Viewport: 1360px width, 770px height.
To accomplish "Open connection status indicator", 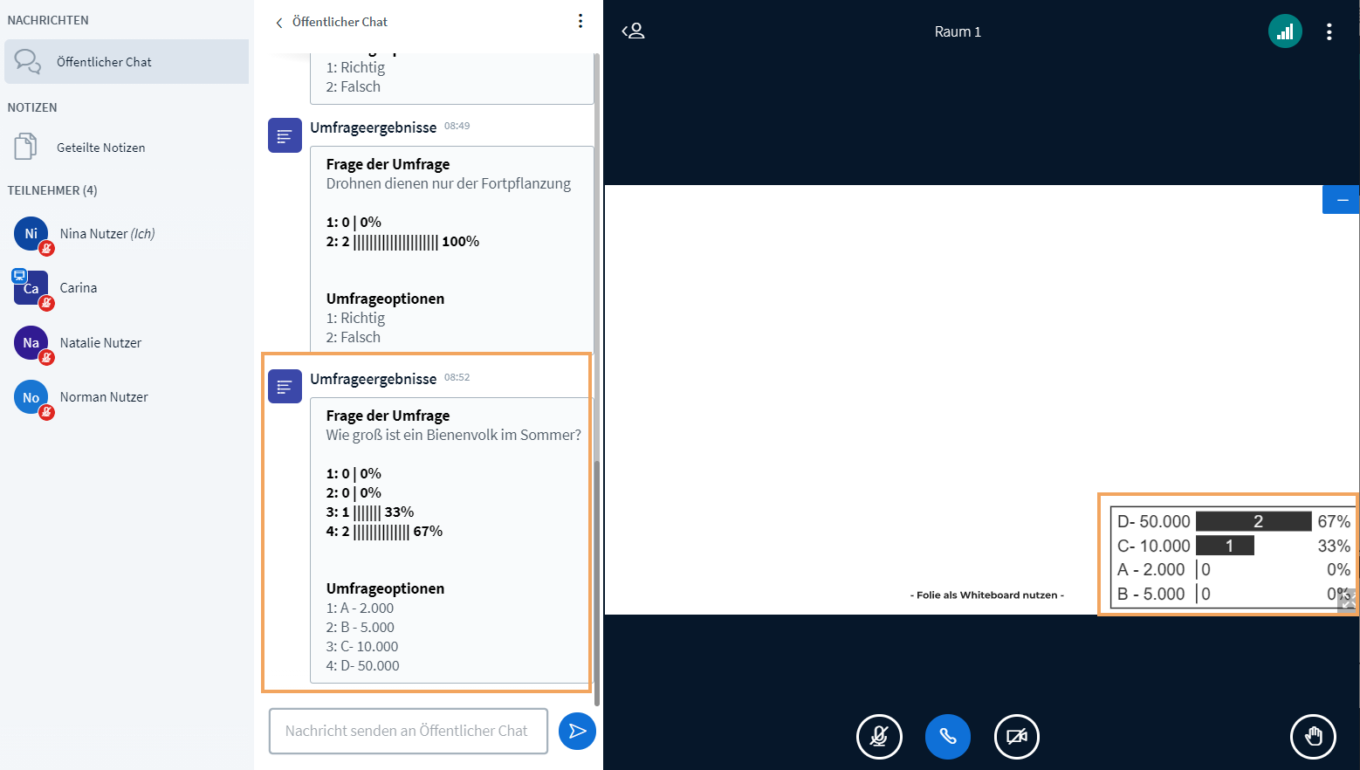I will coord(1284,31).
